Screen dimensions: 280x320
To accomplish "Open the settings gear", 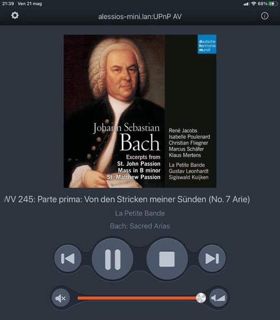I will coord(15,15).
